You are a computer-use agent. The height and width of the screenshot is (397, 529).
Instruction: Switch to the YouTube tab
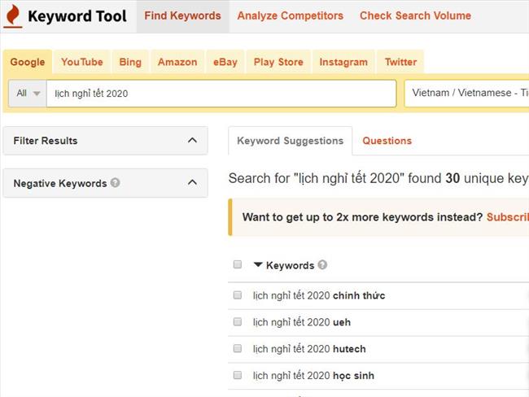click(x=82, y=62)
